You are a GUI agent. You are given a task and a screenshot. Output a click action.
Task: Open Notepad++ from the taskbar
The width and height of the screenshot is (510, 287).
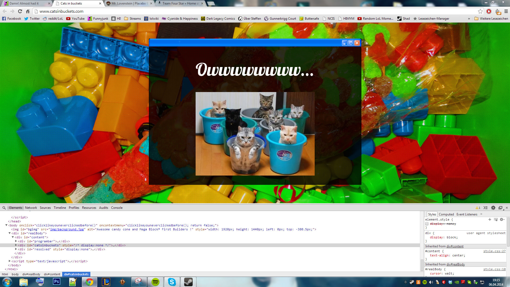[73, 282]
